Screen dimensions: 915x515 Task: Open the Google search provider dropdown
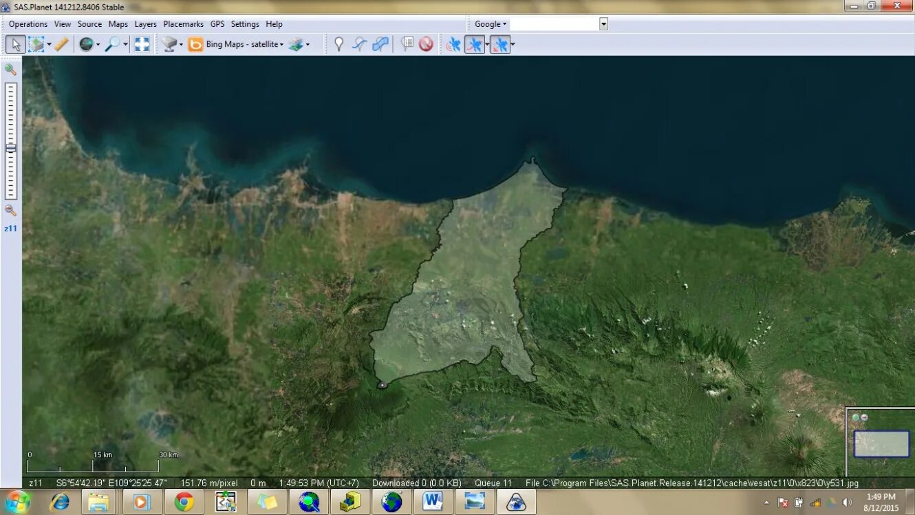(x=491, y=24)
